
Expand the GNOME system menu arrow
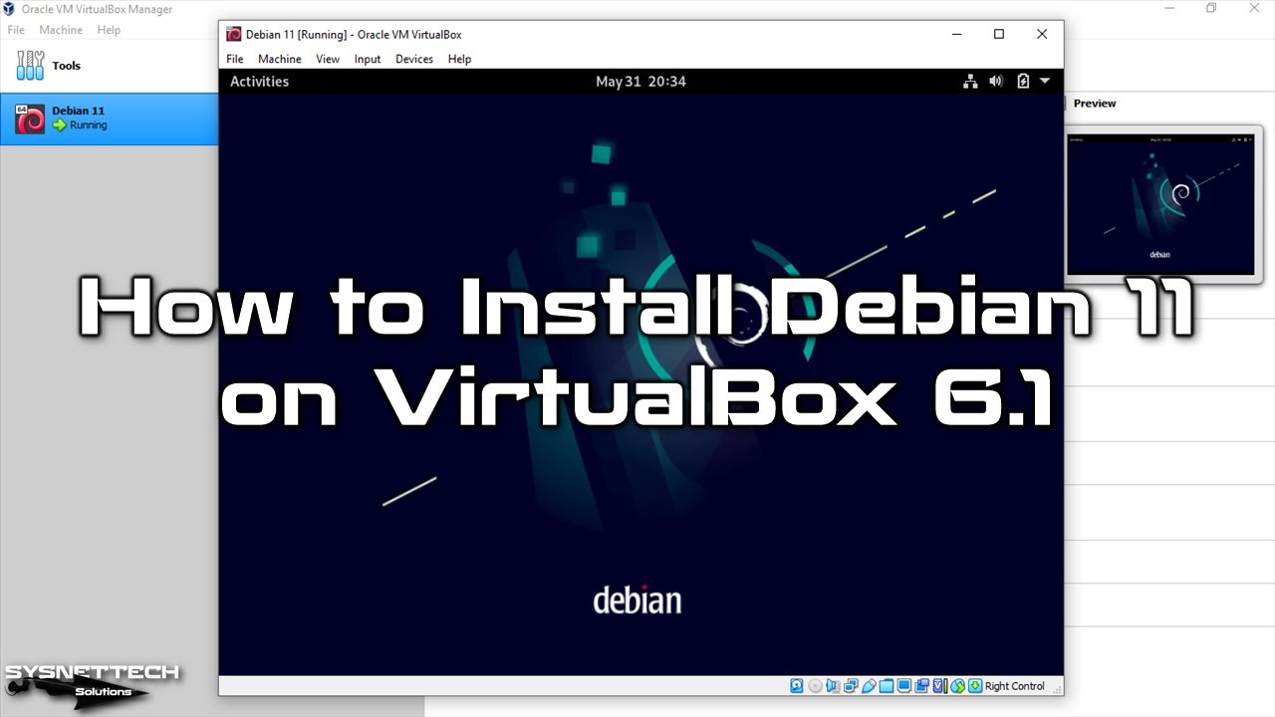(1045, 82)
